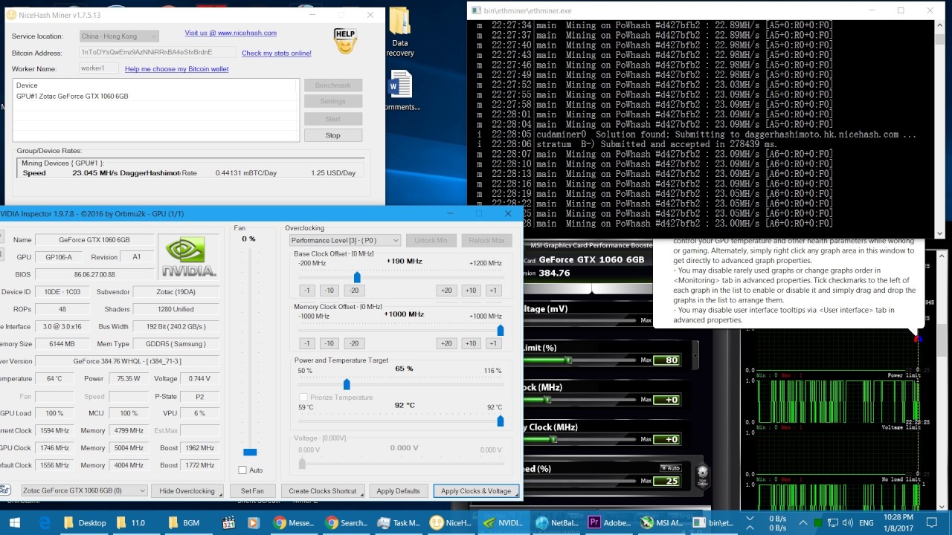Viewport: 952px width, 535px height.
Task: Click the Worker Name field
Action: [x=99, y=68]
